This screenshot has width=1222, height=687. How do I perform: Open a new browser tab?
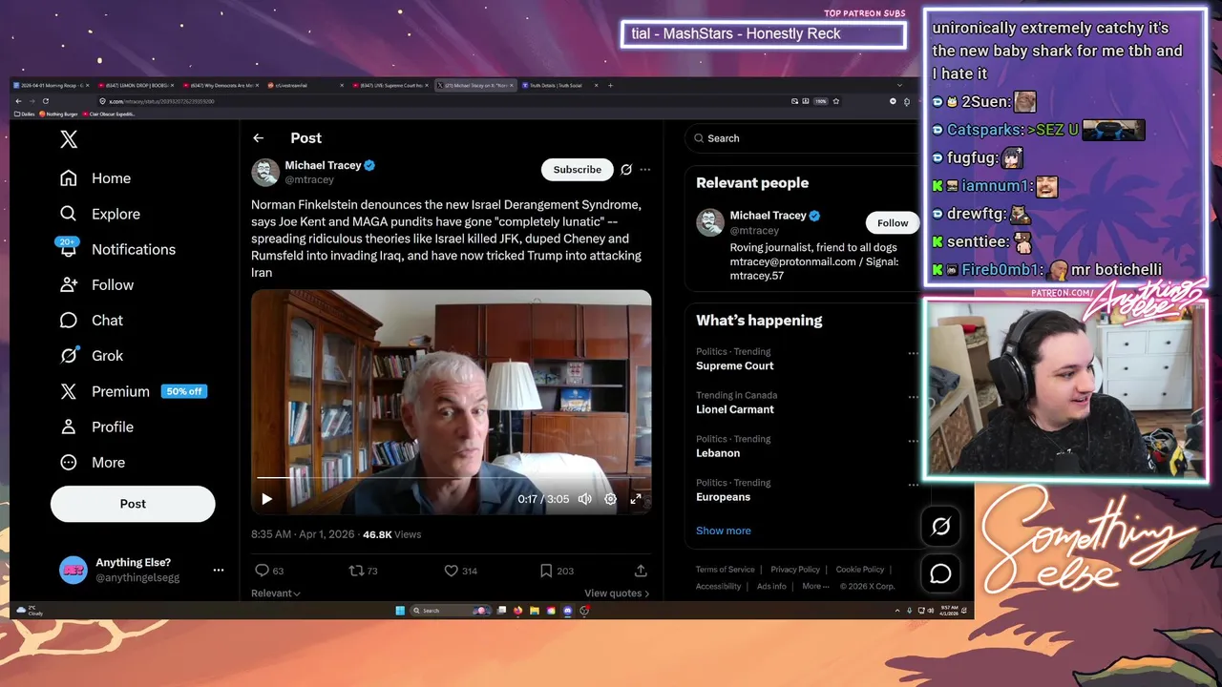(x=611, y=85)
